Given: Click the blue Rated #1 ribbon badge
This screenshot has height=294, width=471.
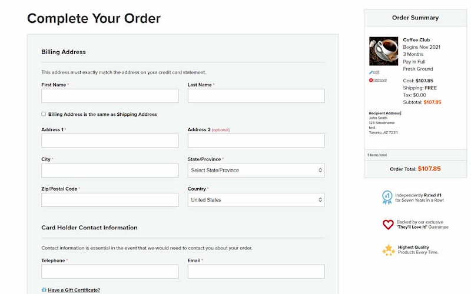Looking at the screenshot, I should [387, 197].
